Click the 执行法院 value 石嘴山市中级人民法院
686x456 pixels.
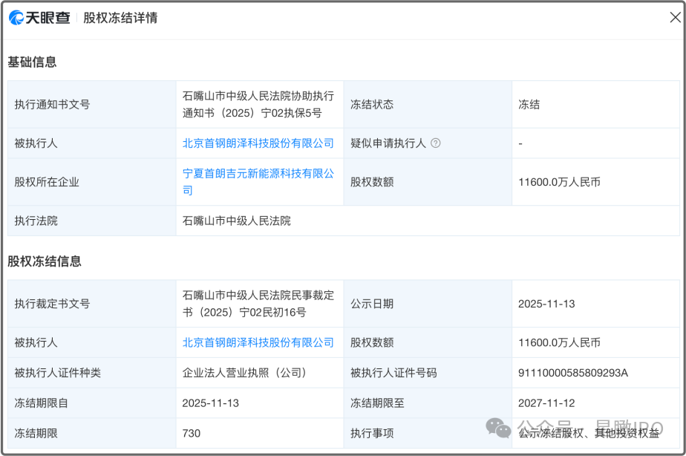[x=237, y=221]
